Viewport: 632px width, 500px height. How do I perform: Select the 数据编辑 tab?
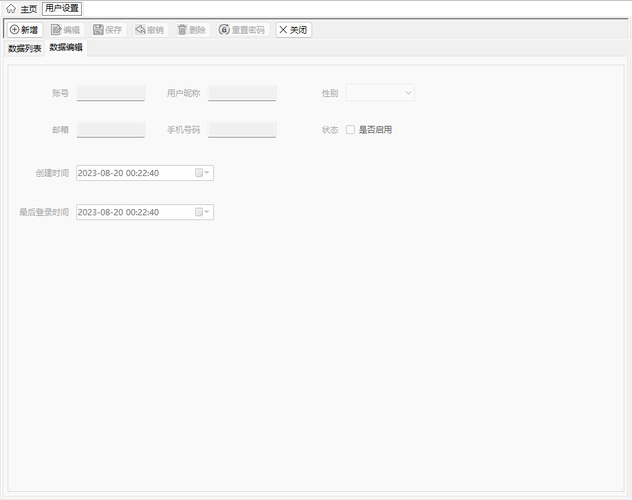point(66,47)
